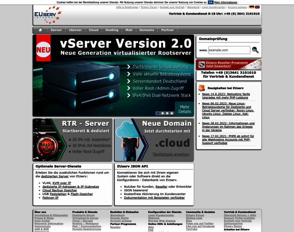Open news 17.02.2021 PHP8 announcement

[228, 140]
